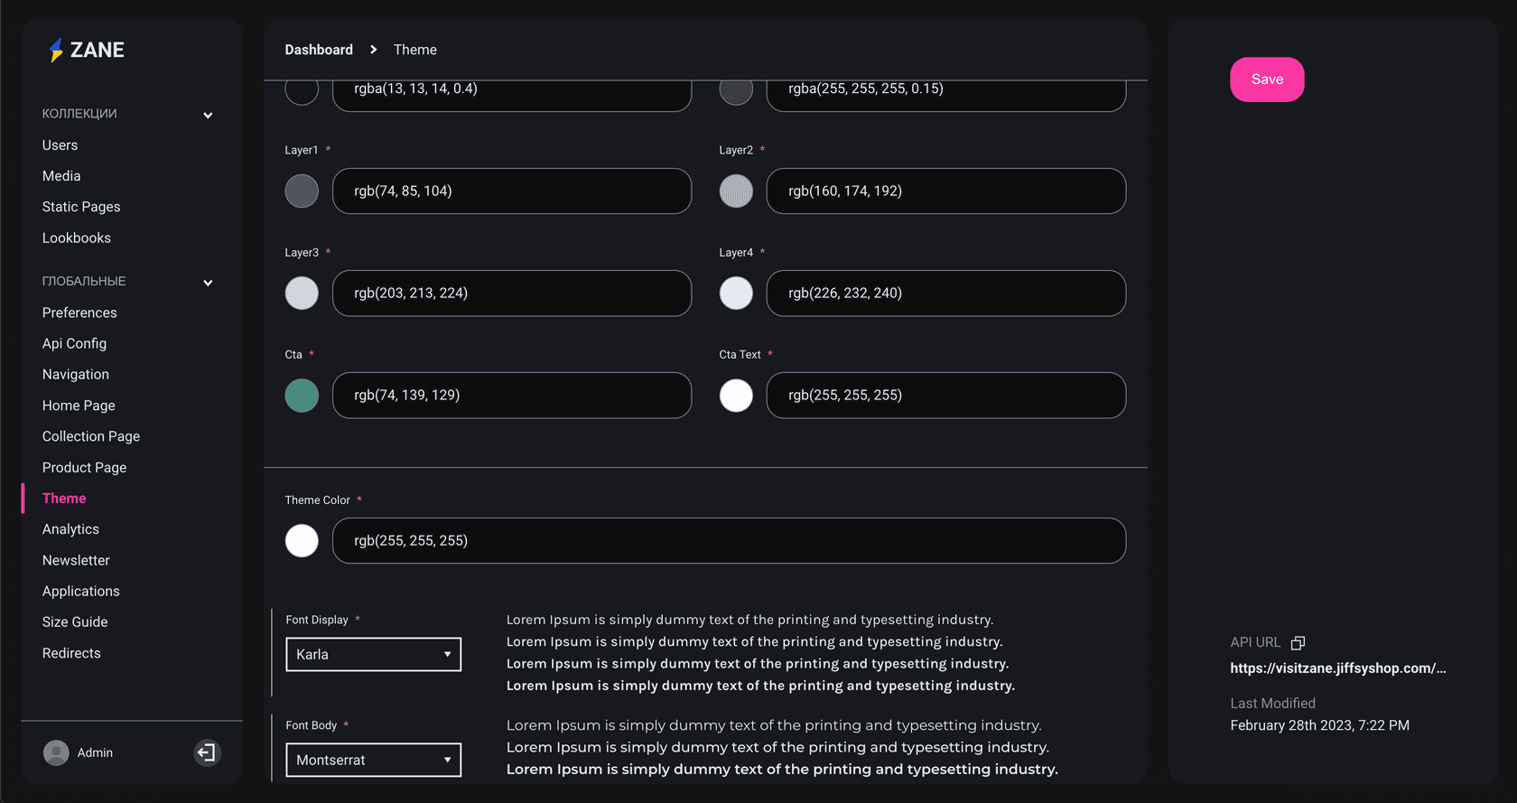Click the КОЛЛЕКЦИИ section header label
Viewport: 1517px width, 803px height.
pos(79,114)
